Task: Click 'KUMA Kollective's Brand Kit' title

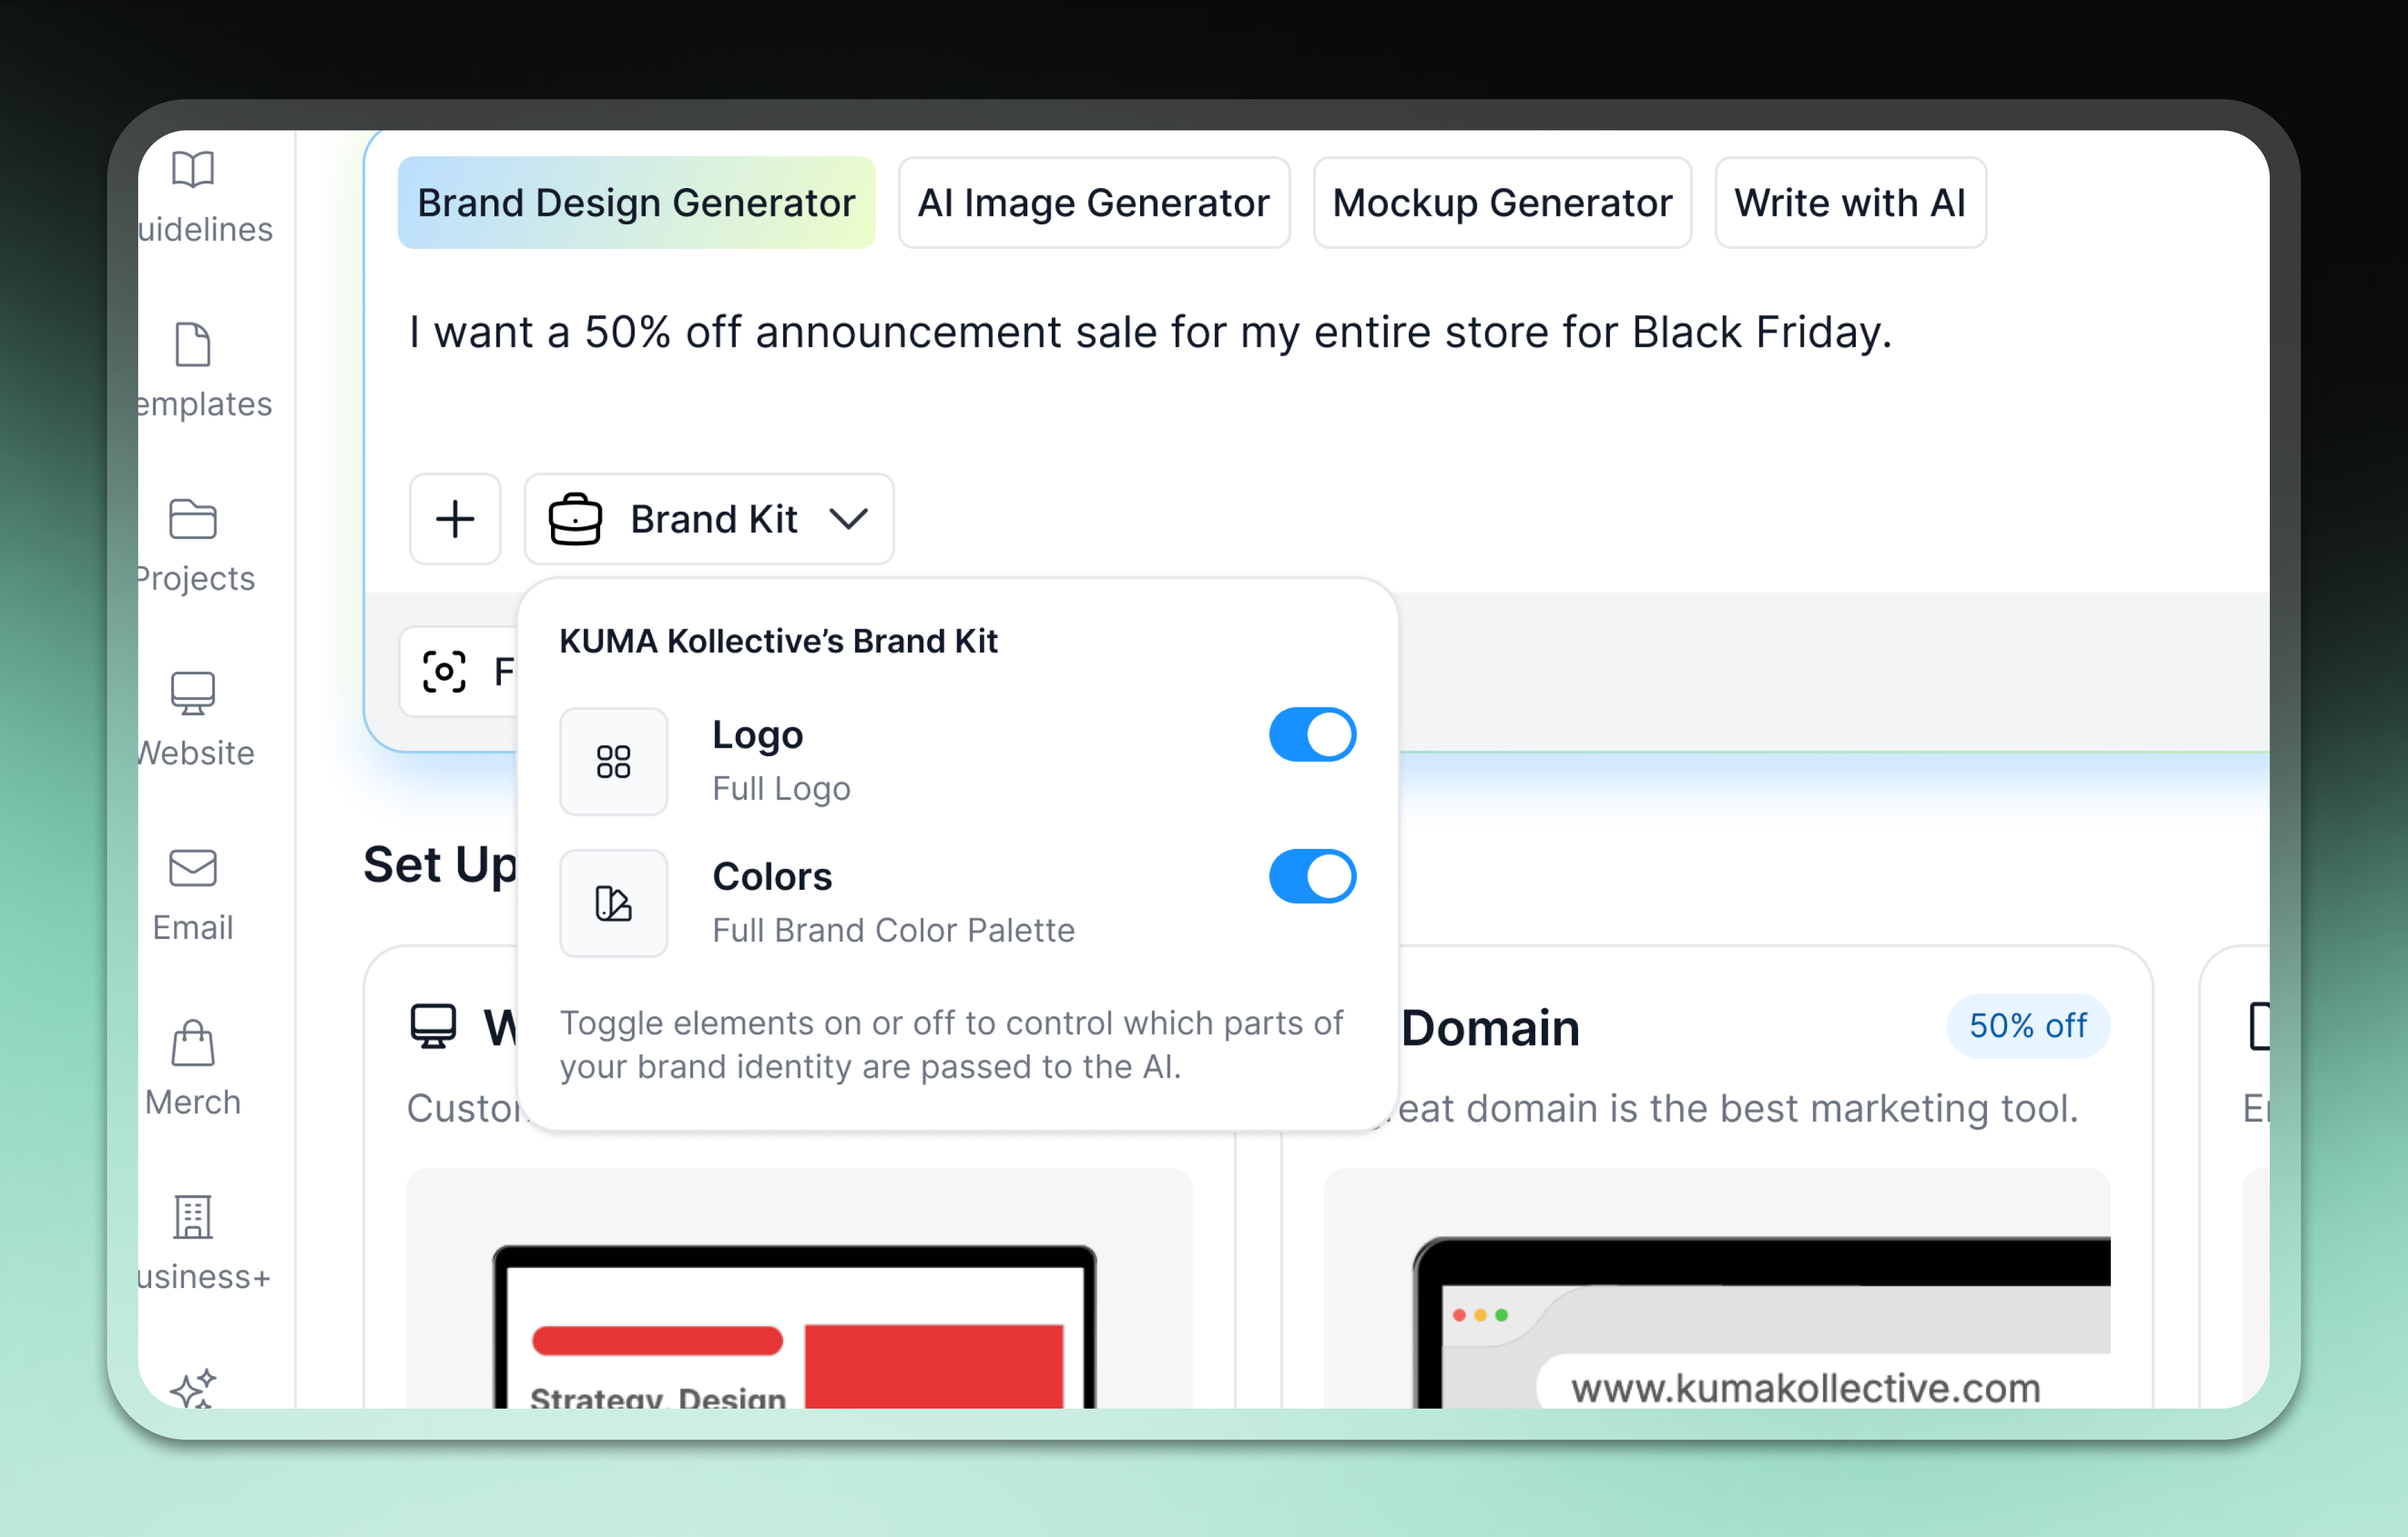Action: point(778,641)
